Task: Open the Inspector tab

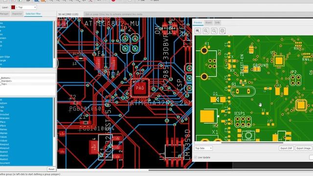Action: [x=17, y=14]
